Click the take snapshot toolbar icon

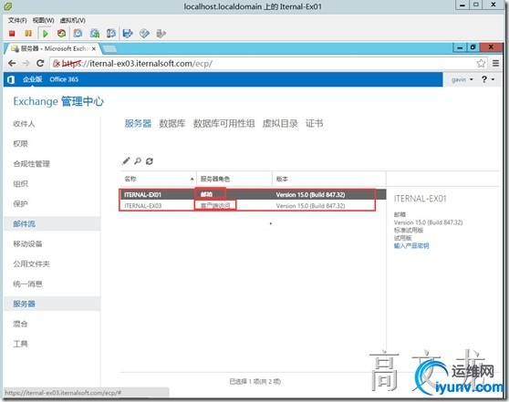[78, 34]
